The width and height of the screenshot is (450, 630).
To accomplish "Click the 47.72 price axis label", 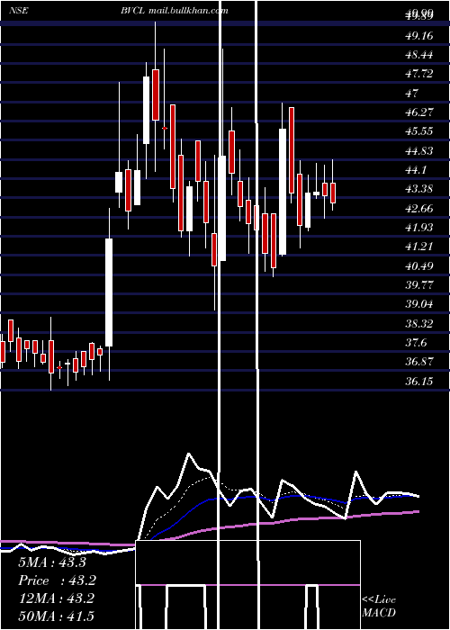I will 419,74.
